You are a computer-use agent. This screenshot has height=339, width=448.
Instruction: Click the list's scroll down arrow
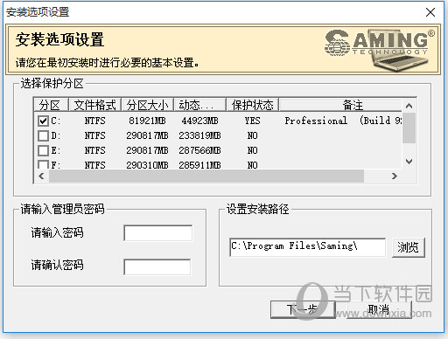tap(409, 162)
